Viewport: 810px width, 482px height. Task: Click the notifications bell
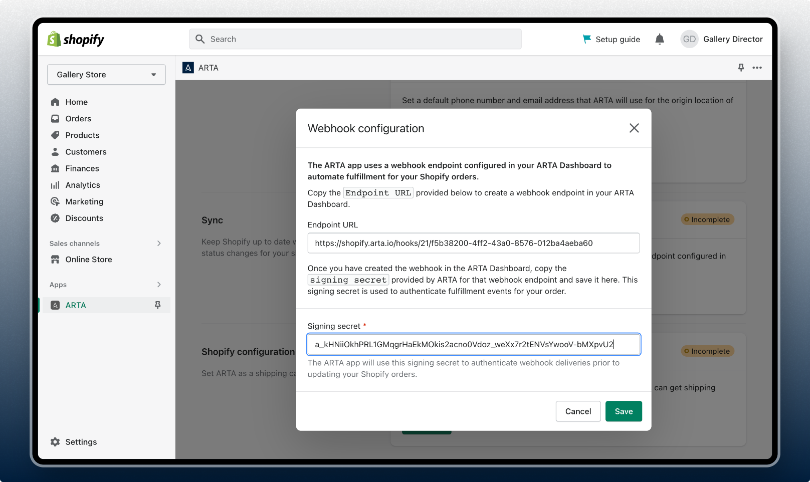click(x=659, y=39)
